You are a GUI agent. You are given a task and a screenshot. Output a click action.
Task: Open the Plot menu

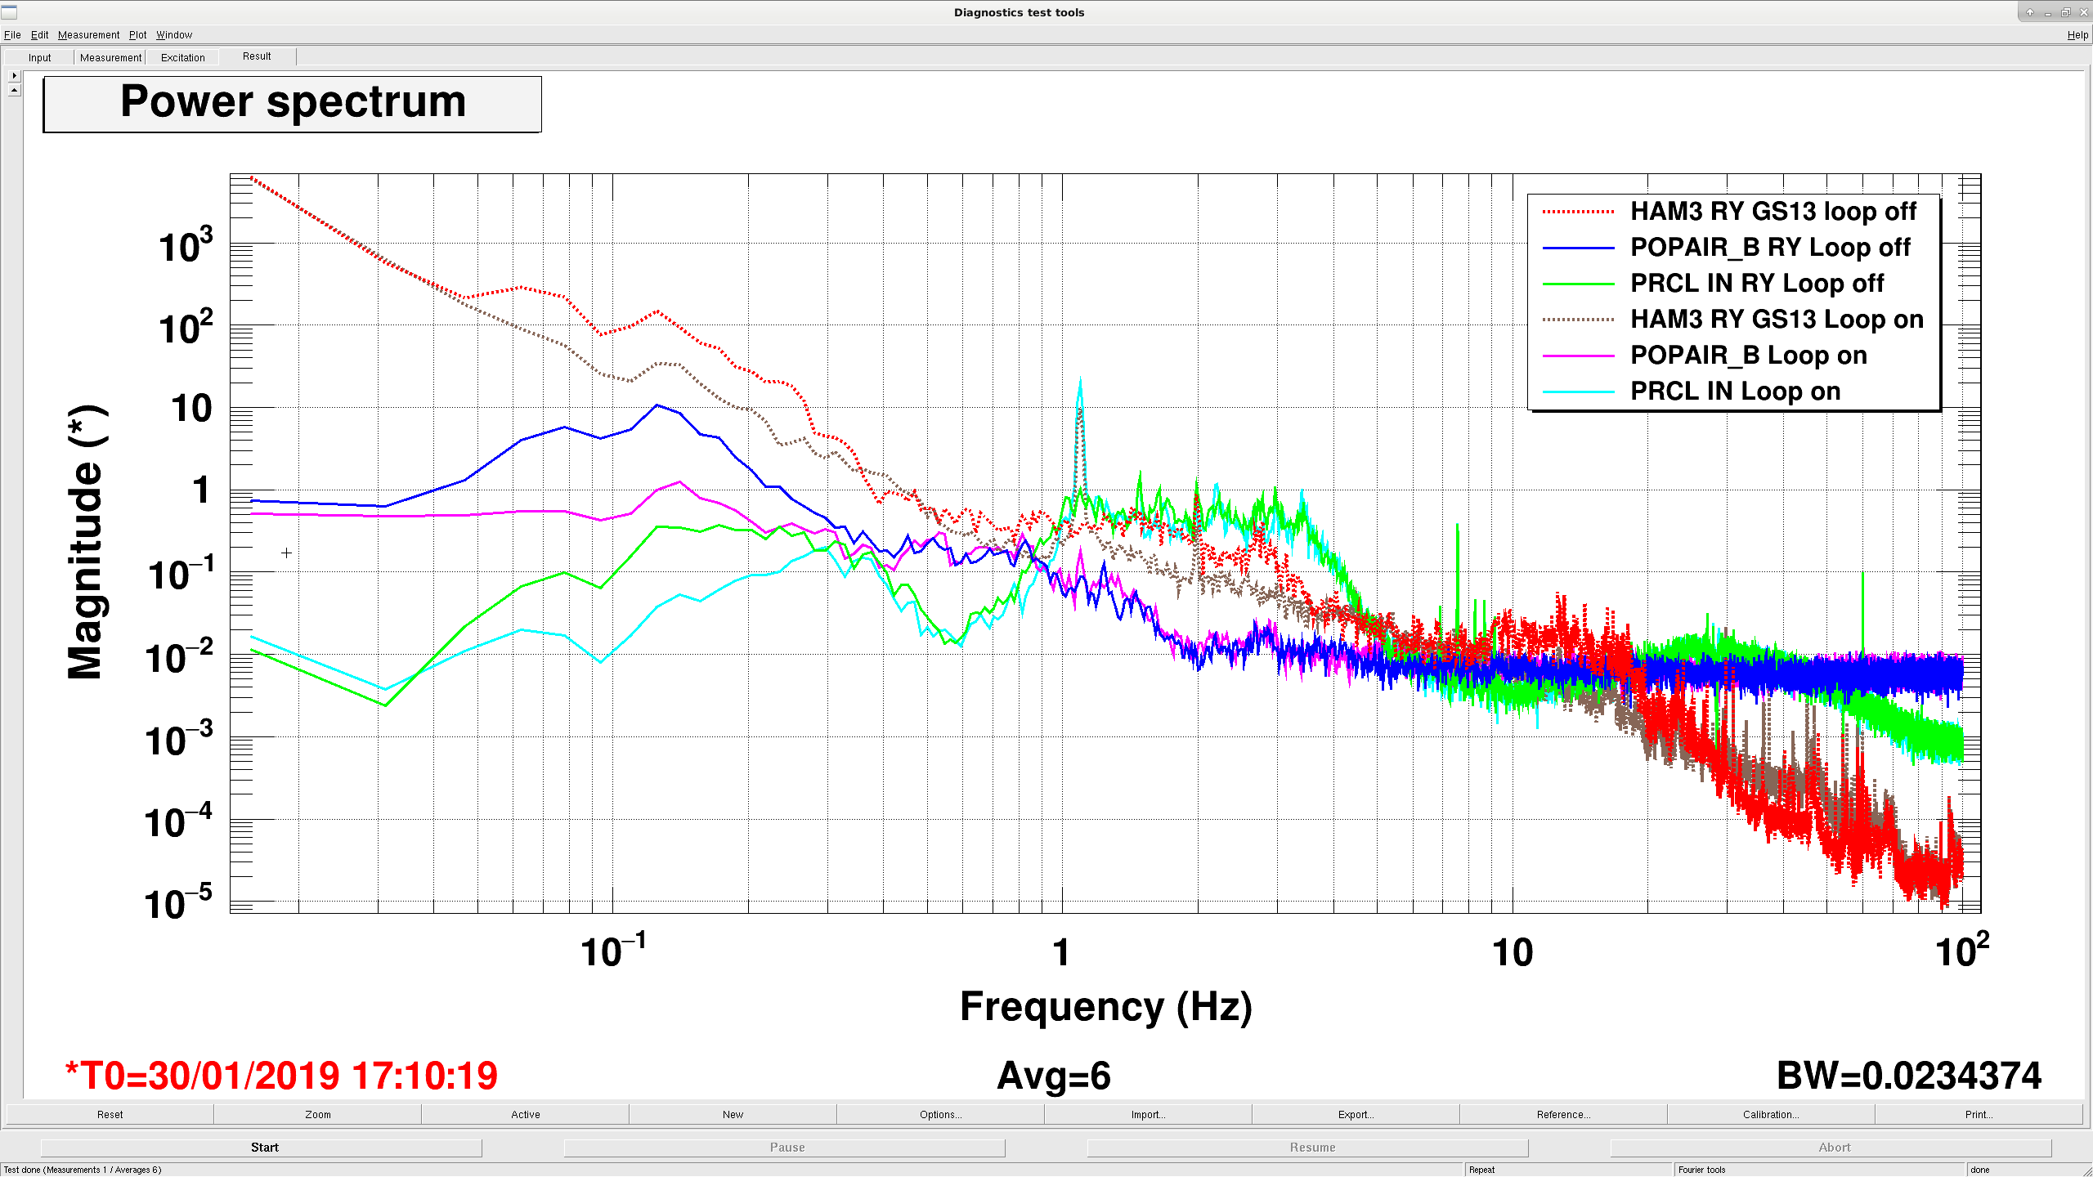tap(137, 34)
